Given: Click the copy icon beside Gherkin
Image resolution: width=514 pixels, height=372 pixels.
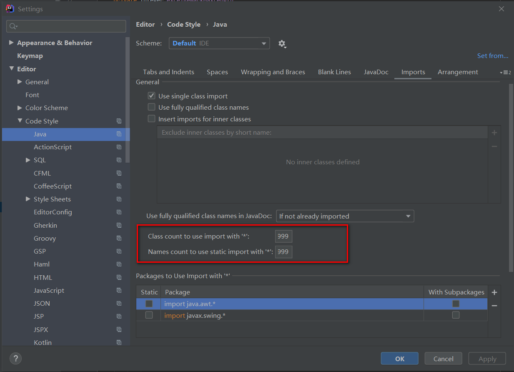Looking at the screenshot, I should tap(119, 225).
